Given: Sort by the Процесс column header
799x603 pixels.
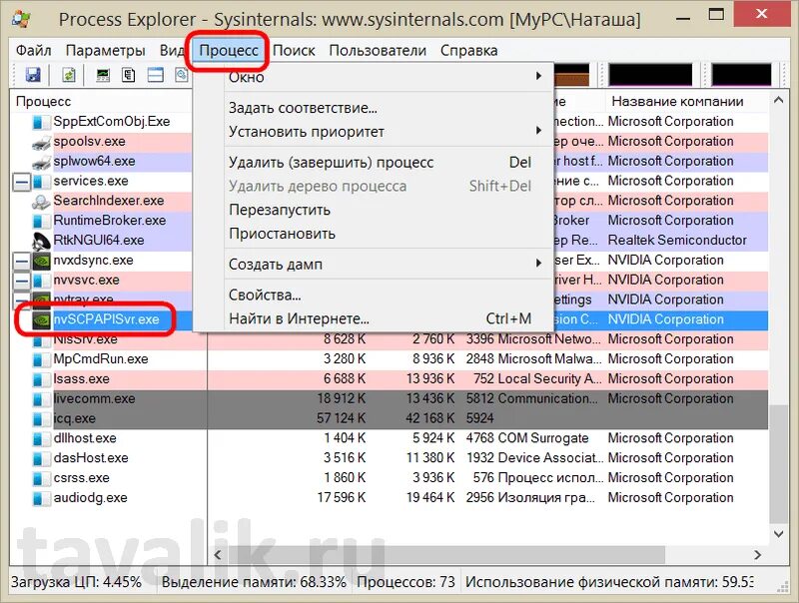Looking at the screenshot, I should coord(102,101).
